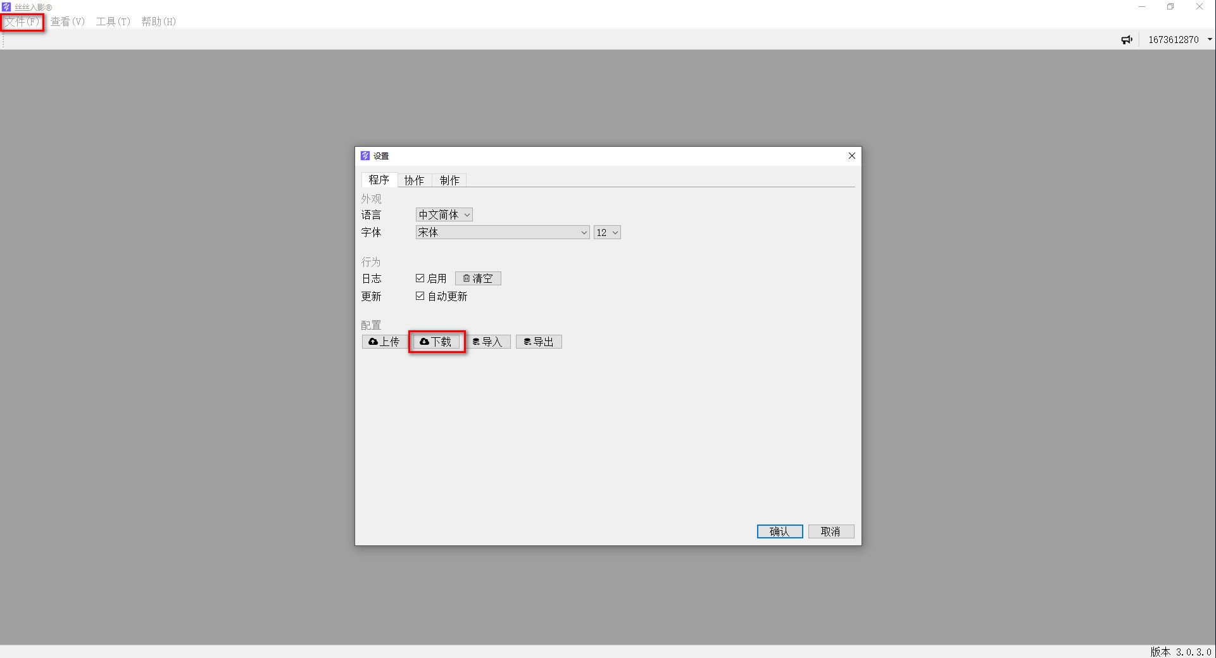
Task: Expand the account 1673612870 dropdown arrow
Action: pyautogui.click(x=1210, y=39)
